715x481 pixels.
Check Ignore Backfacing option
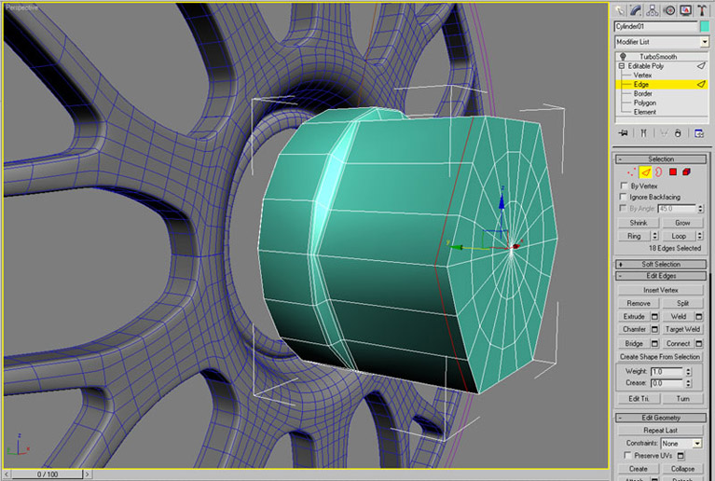point(625,197)
